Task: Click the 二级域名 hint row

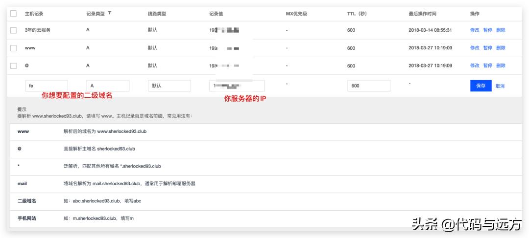Action: (x=266, y=201)
